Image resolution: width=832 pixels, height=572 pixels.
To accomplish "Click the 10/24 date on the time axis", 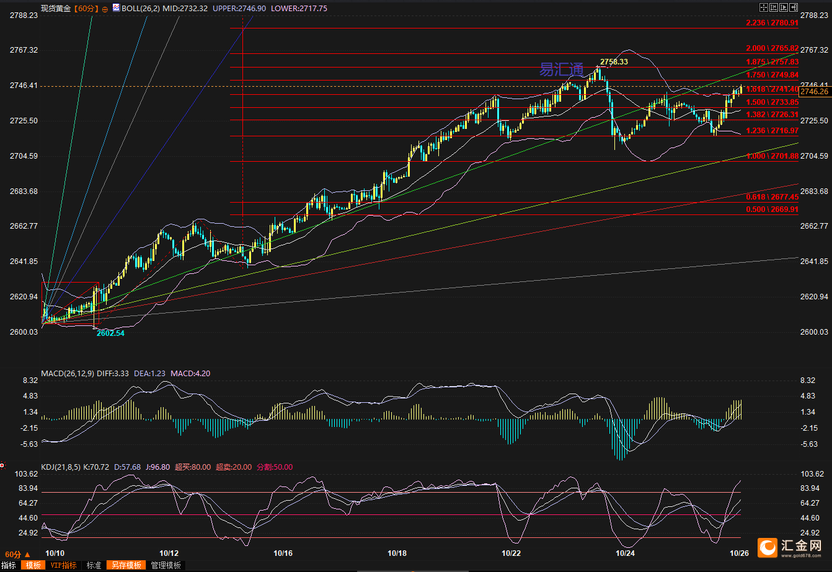I will tap(625, 553).
